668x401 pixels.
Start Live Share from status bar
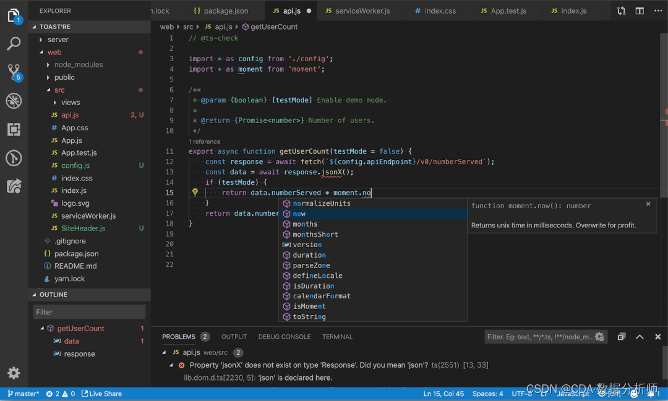(101, 394)
